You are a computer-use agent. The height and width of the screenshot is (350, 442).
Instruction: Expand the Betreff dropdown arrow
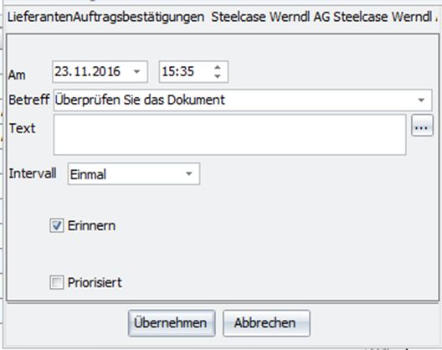pyautogui.click(x=421, y=100)
